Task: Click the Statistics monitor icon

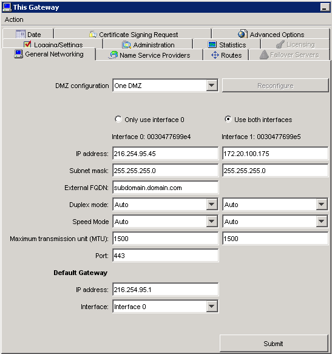Action: [212, 44]
